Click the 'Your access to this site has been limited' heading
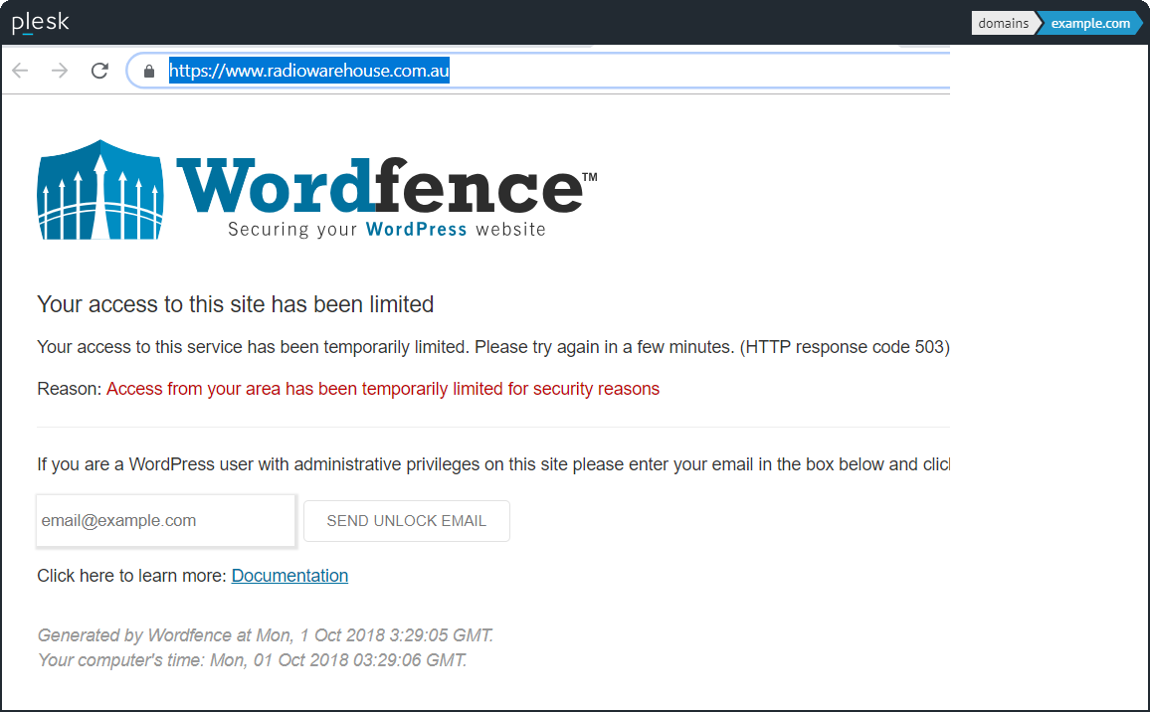The height and width of the screenshot is (712, 1150). [x=235, y=304]
